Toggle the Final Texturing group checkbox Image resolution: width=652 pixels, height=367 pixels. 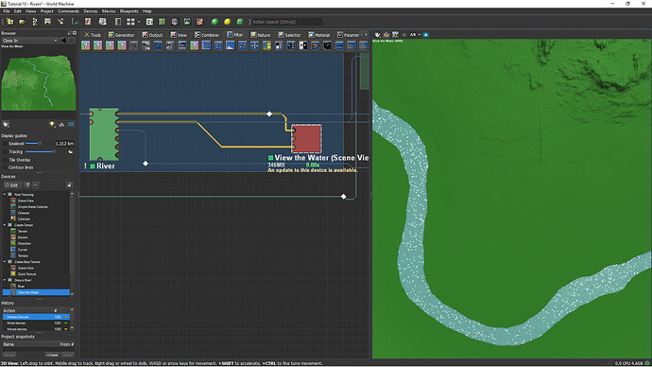point(10,194)
